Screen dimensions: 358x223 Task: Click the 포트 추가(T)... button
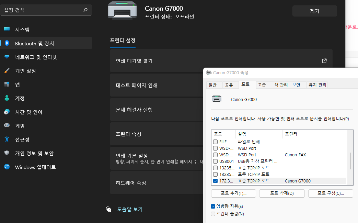pos(233,193)
